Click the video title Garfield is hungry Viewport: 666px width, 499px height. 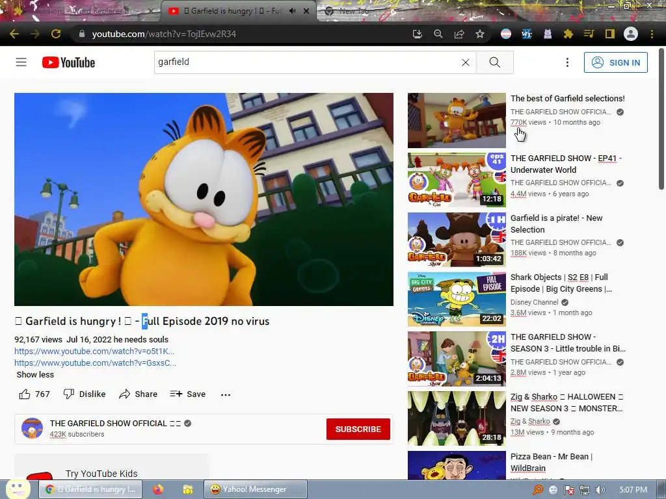(142, 321)
